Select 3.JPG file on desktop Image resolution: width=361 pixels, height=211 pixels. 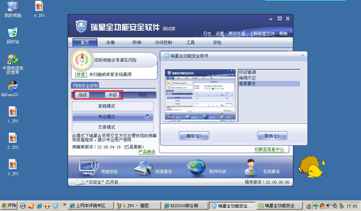pos(13,168)
